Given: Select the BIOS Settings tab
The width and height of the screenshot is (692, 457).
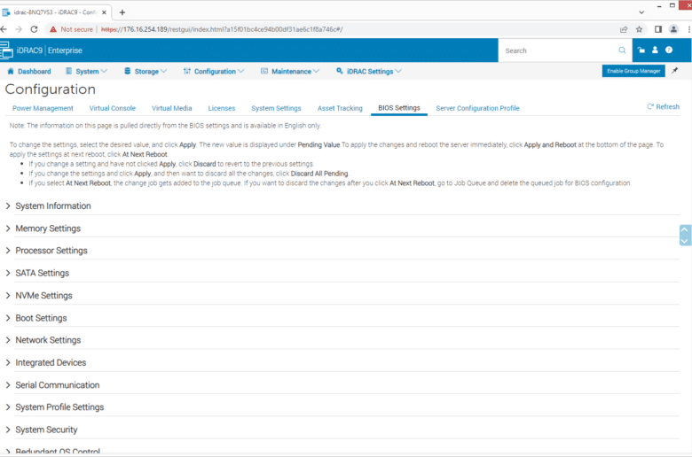Looking at the screenshot, I should (x=399, y=108).
